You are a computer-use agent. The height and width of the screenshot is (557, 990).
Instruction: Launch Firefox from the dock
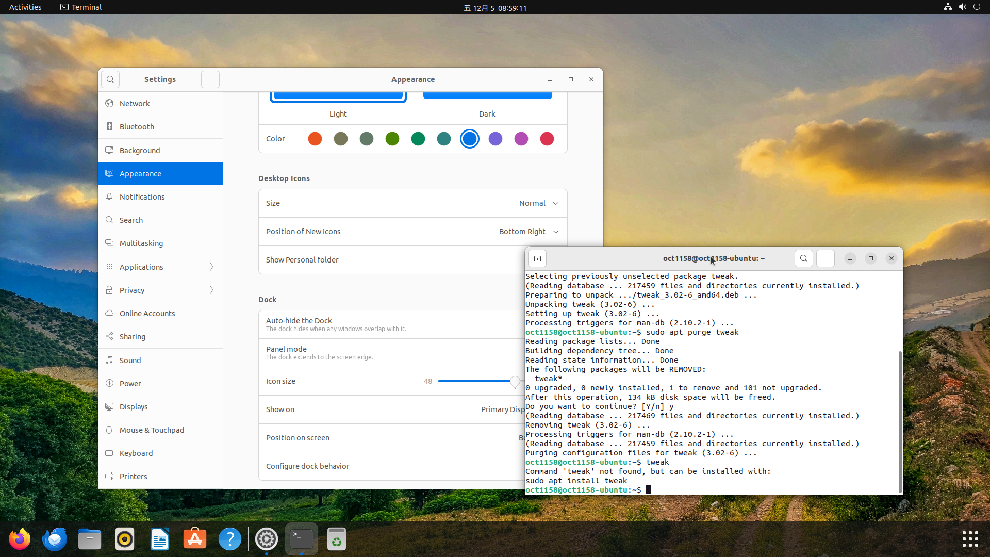[x=20, y=539]
